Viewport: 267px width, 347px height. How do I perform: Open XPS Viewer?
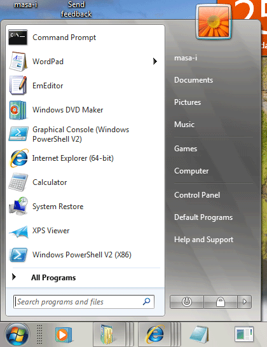85,231
